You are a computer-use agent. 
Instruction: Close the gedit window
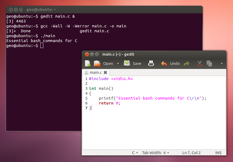point(87,54)
